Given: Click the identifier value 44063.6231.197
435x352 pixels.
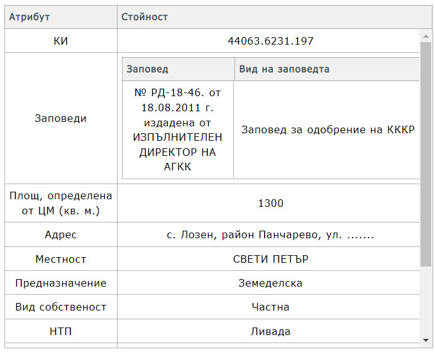Looking at the screenshot, I should click(x=270, y=41).
